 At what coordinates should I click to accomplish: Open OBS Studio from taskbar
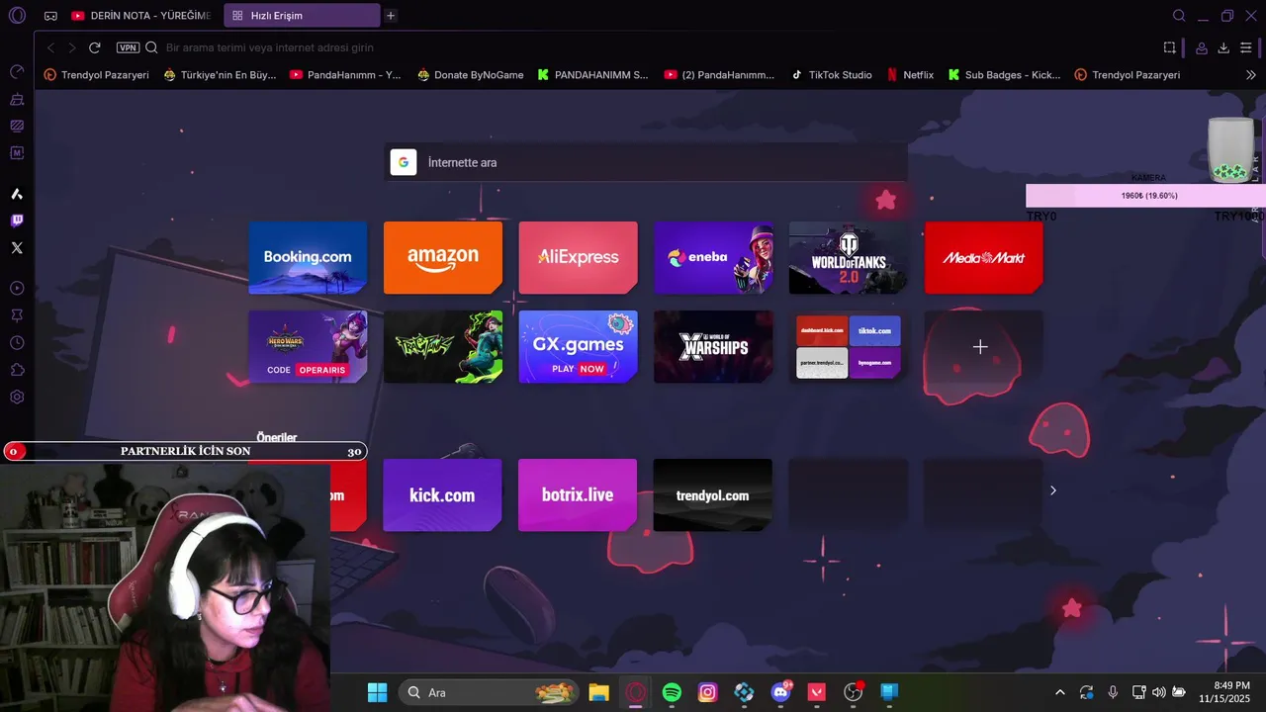point(854,692)
